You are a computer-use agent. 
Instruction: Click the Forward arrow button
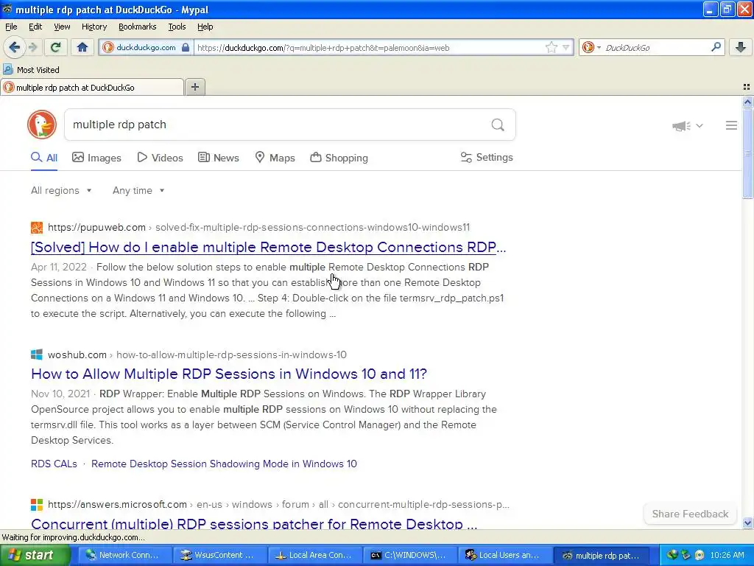pos(32,47)
